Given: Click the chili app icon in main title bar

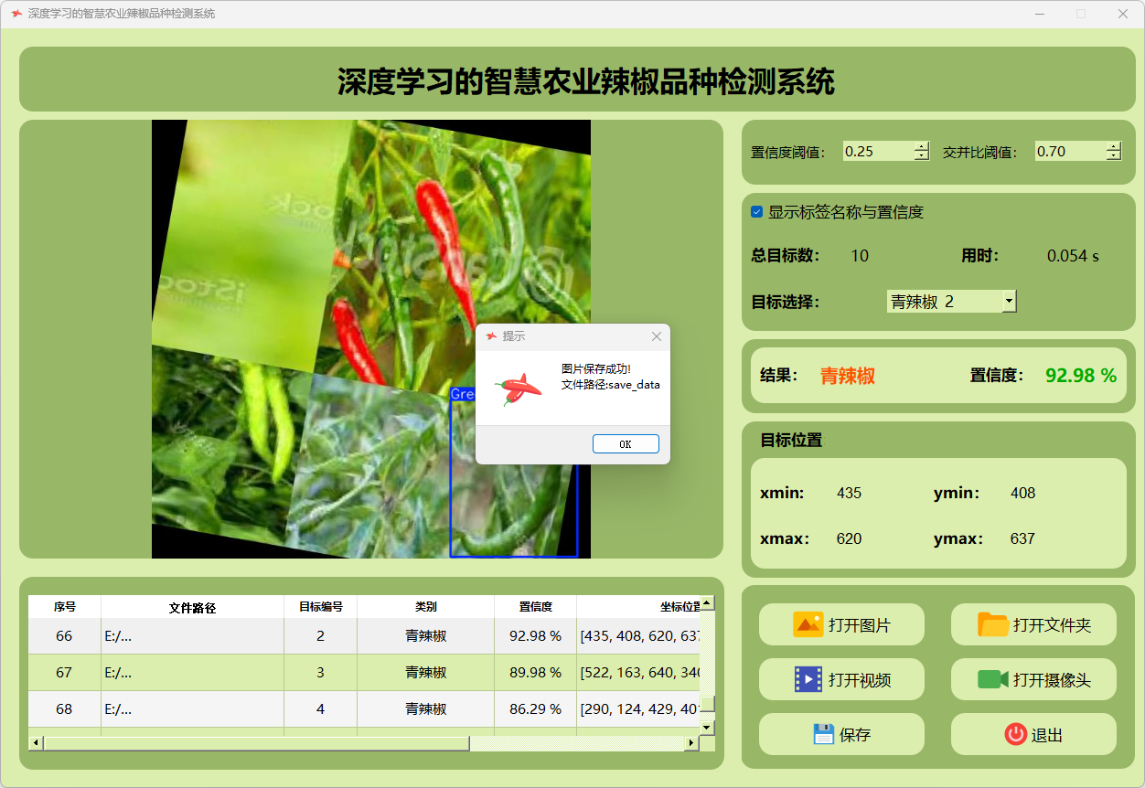Looking at the screenshot, I should pyautogui.click(x=16, y=14).
